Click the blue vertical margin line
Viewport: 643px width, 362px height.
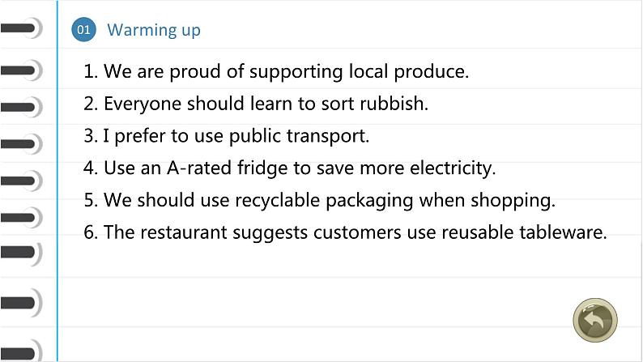tap(57, 202)
